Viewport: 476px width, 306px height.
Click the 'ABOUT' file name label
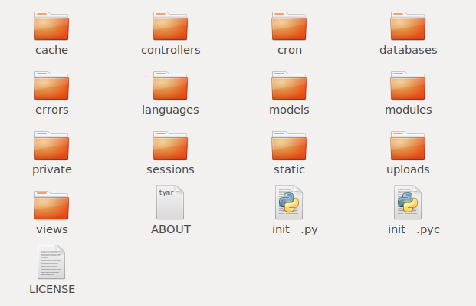point(171,229)
